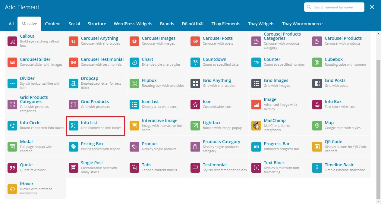Insert the Products Category element
Image resolution: width=381 pixels, height=204 pixels.
tap(218, 147)
